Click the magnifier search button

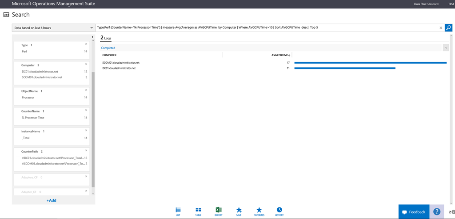[448, 27]
